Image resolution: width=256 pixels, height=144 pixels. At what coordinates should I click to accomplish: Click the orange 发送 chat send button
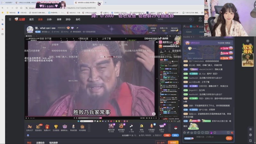coord(229,138)
